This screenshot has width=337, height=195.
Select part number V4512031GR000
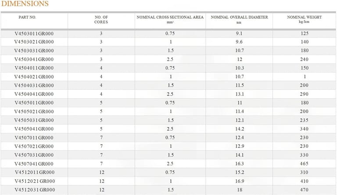coord(34,190)
